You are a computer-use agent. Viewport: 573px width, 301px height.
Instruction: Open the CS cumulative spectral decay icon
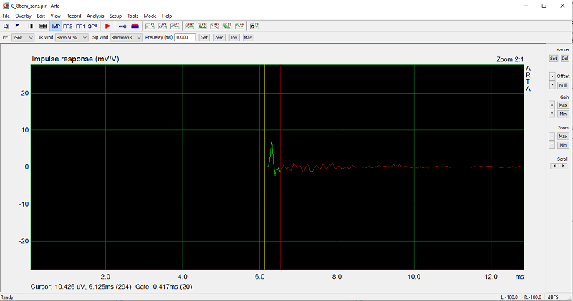227,26
